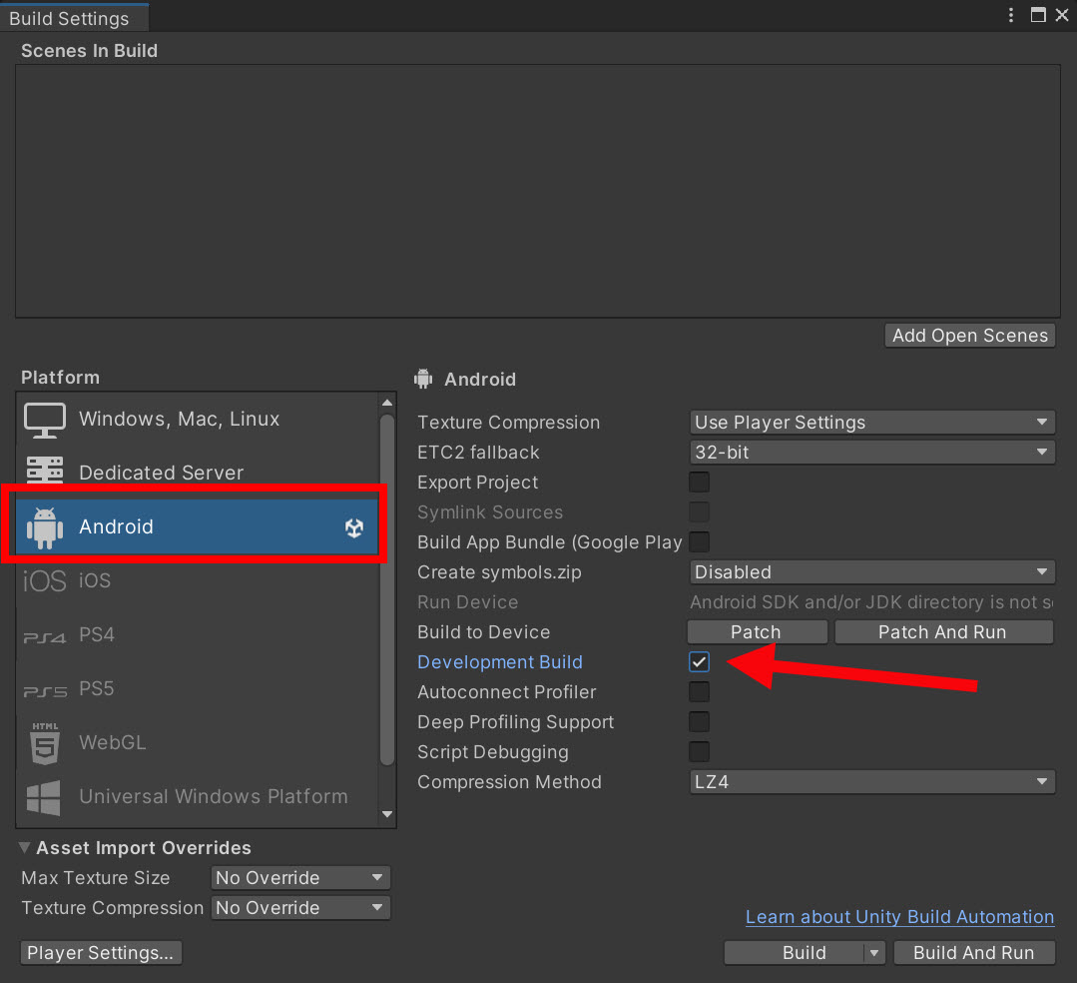Open Max Texture Size No Override dropdown
This screenshot has width=1077, height=983.
(x=300, y=878)
